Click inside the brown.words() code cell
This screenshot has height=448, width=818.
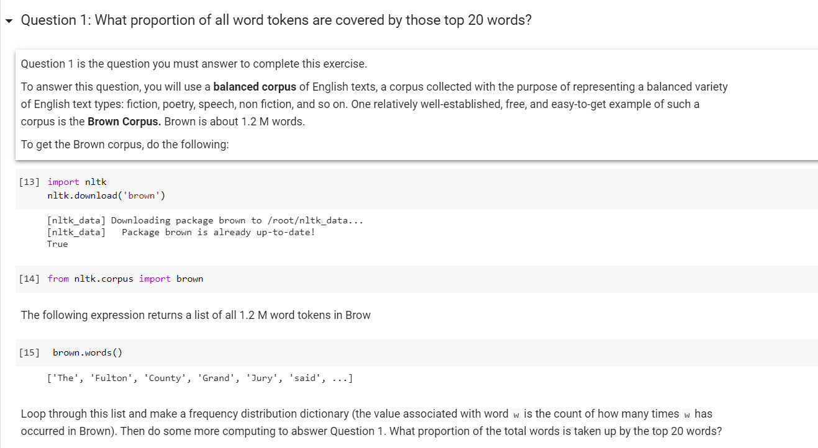pos(87,352)
